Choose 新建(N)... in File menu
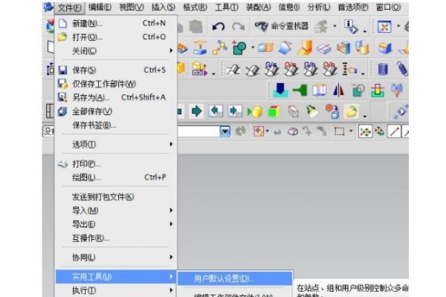446x297 pixels. pyautogui.click(x=116, y=23)
